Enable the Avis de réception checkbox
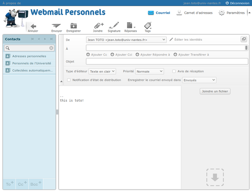This screenshot has height=195, width=252. [x=174, y=71]
